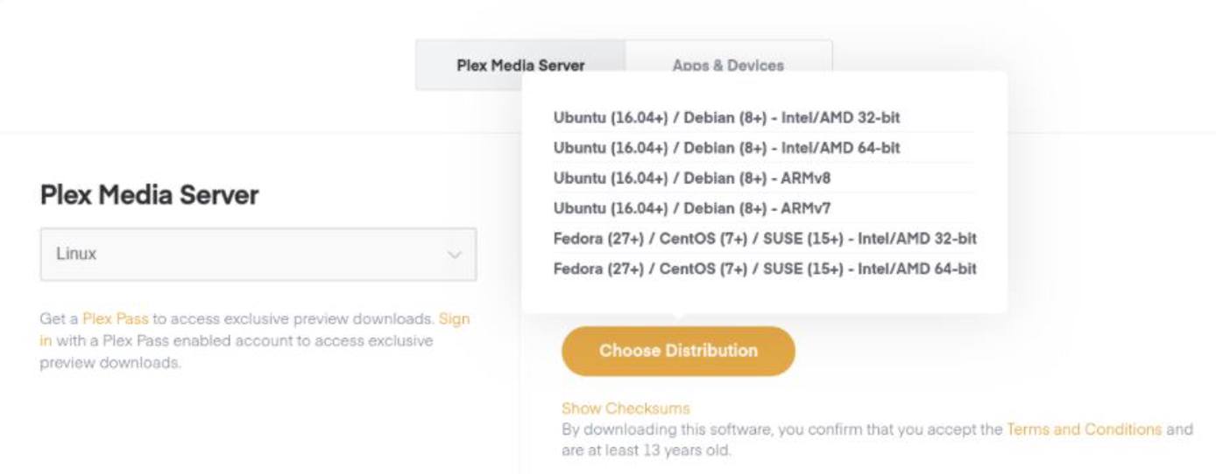Pick Fedora/CentOS/SUSE Intel/AMD 64-bit

[764, 268]
